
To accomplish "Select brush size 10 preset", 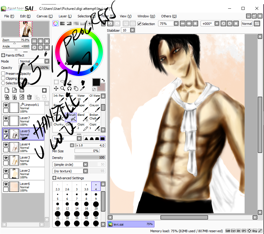I will pyautogui.click(x=57, y=206).
